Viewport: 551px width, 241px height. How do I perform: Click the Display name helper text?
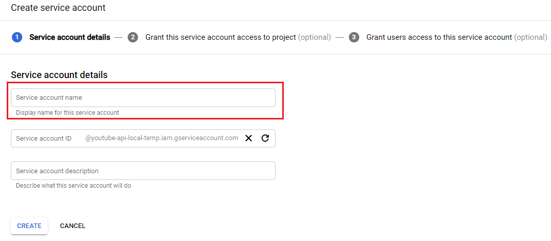click(x=68, y=113)
